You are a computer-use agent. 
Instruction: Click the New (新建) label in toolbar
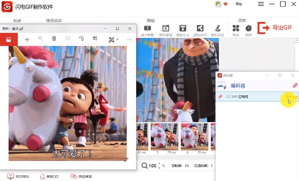[17, 20]
